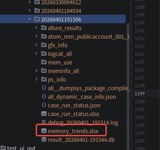Click the all_dynamic_case_info.json braces icon
This screenshot has height=150, width=160.
click(44, 96)
